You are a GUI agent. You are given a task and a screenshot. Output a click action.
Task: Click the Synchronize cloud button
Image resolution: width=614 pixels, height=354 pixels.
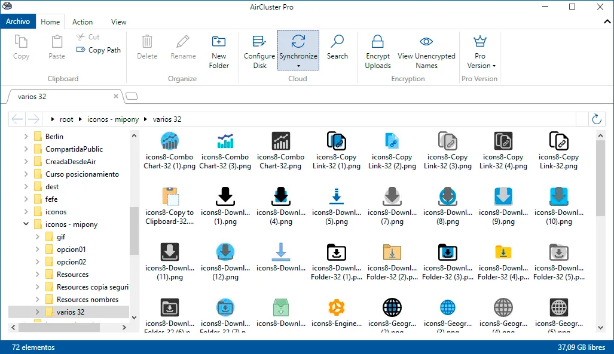pos(298,51)
